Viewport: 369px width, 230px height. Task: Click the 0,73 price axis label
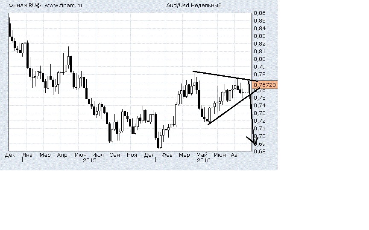260,113
